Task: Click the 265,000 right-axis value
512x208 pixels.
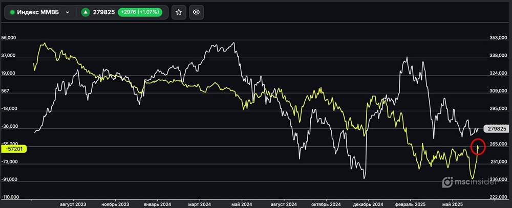Action: pos(499,145)
